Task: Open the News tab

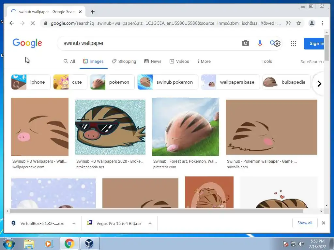Action: pos(153,61)
